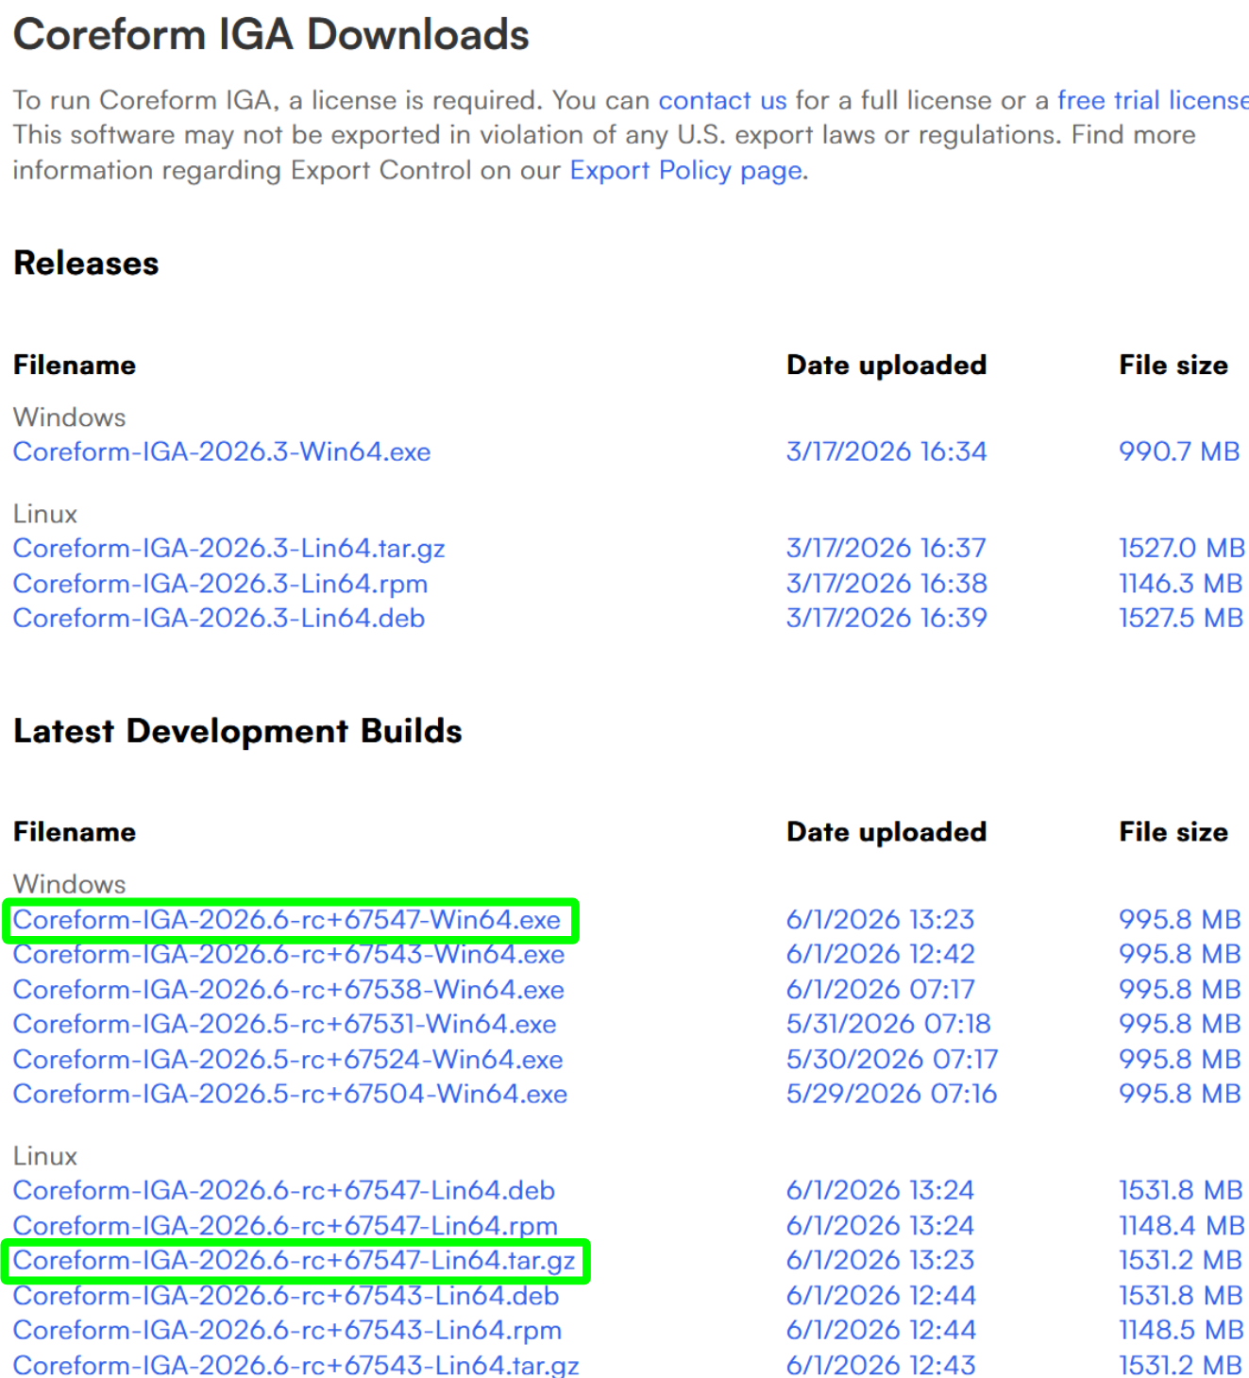Image resolution: width=1249 pixels, height=1378 pixels.
Task: Select the 3/17/2026 16:39 upload date
Action: tap(886, 618)
